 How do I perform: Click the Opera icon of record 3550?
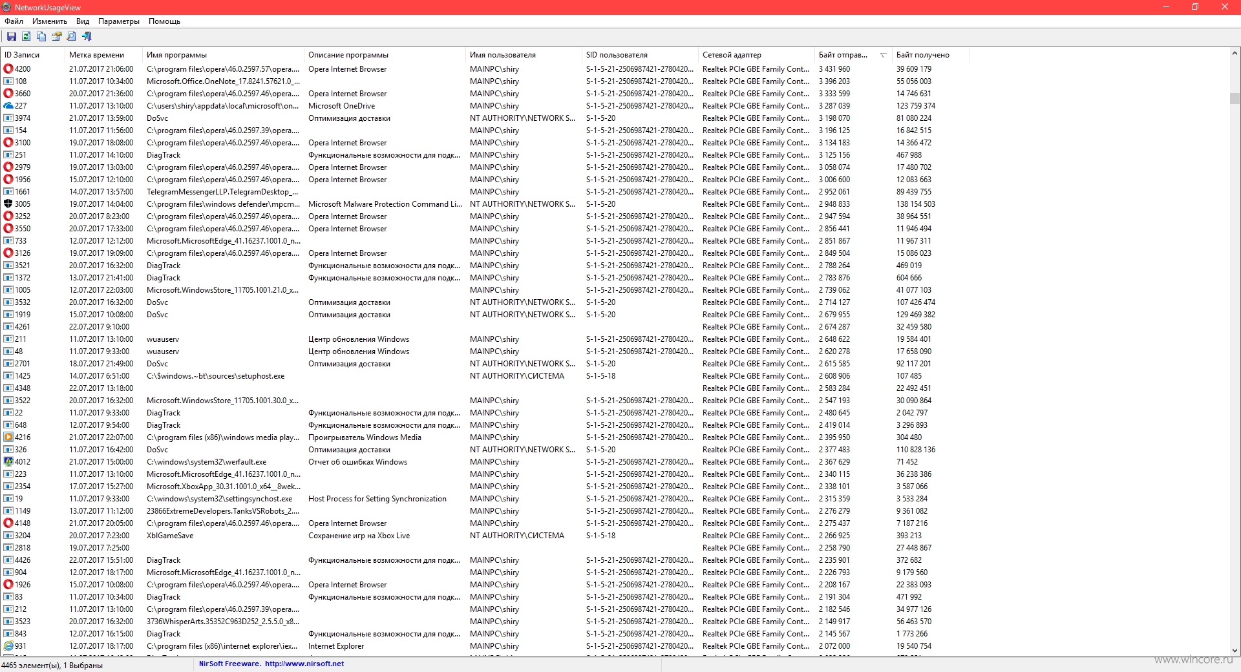[x=8, y=228]
